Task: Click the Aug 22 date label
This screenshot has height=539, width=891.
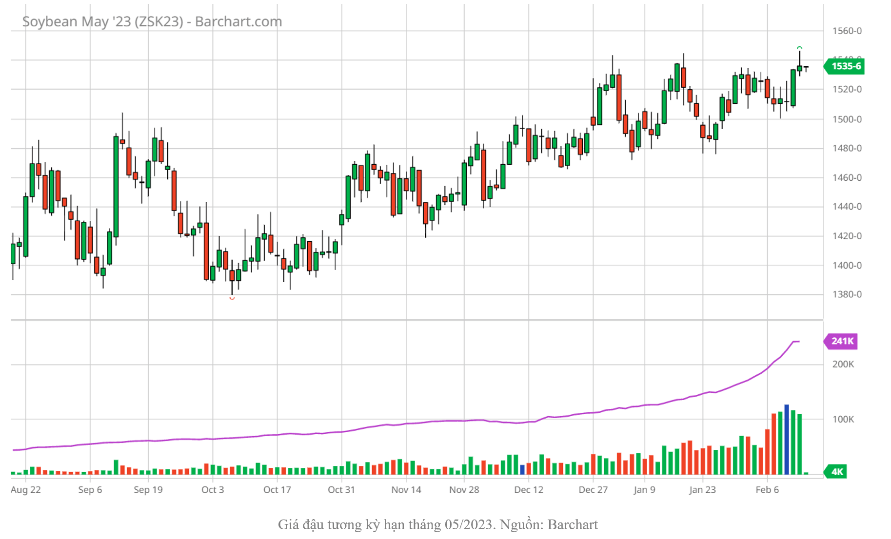Action: (25, 490)
